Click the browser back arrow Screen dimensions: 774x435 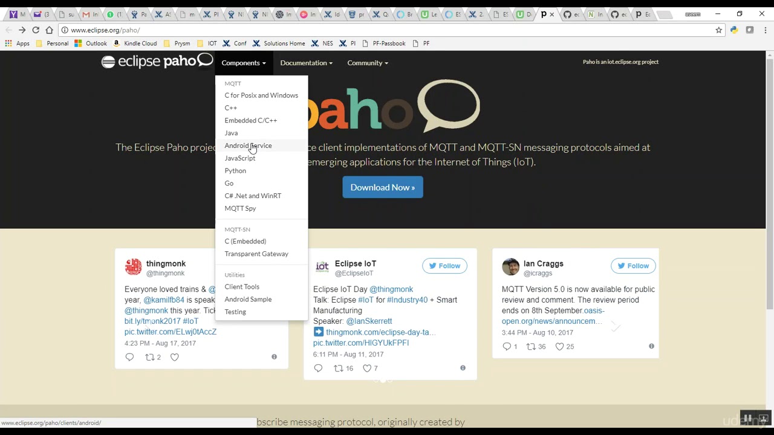[8, 30]
